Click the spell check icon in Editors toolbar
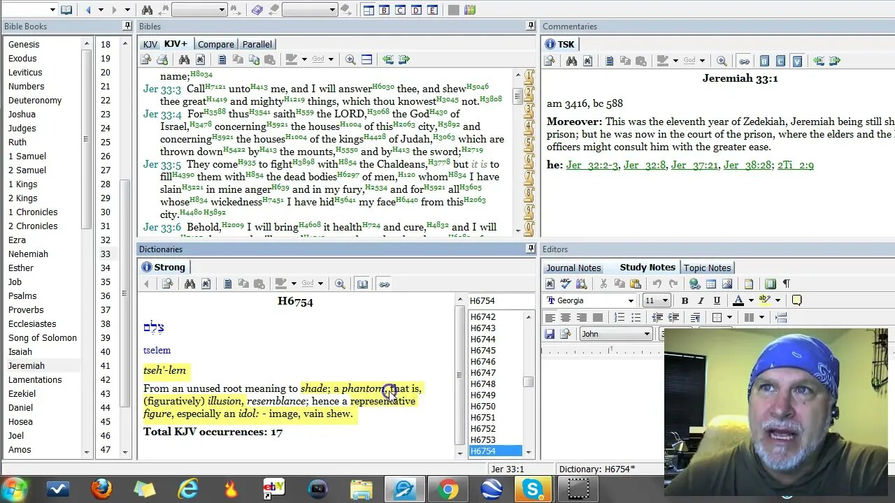 pyautogui.click(x=566, y=284)
